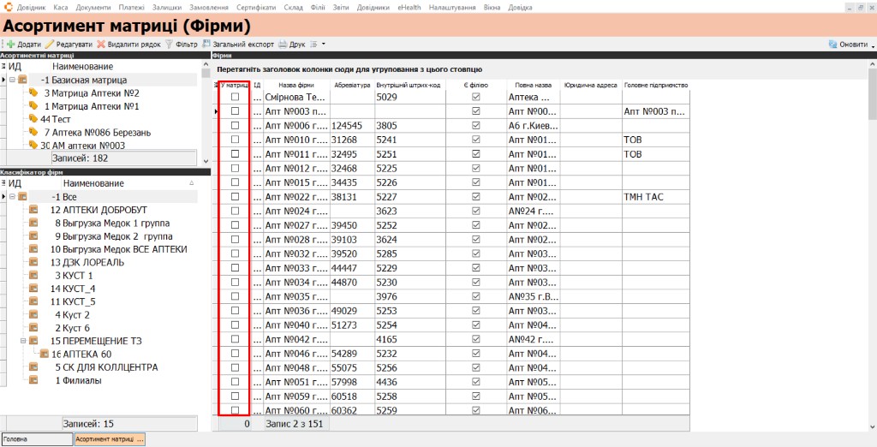Open the dropdown arrow after Друк

pyautogui.click(x=323, y=45)
